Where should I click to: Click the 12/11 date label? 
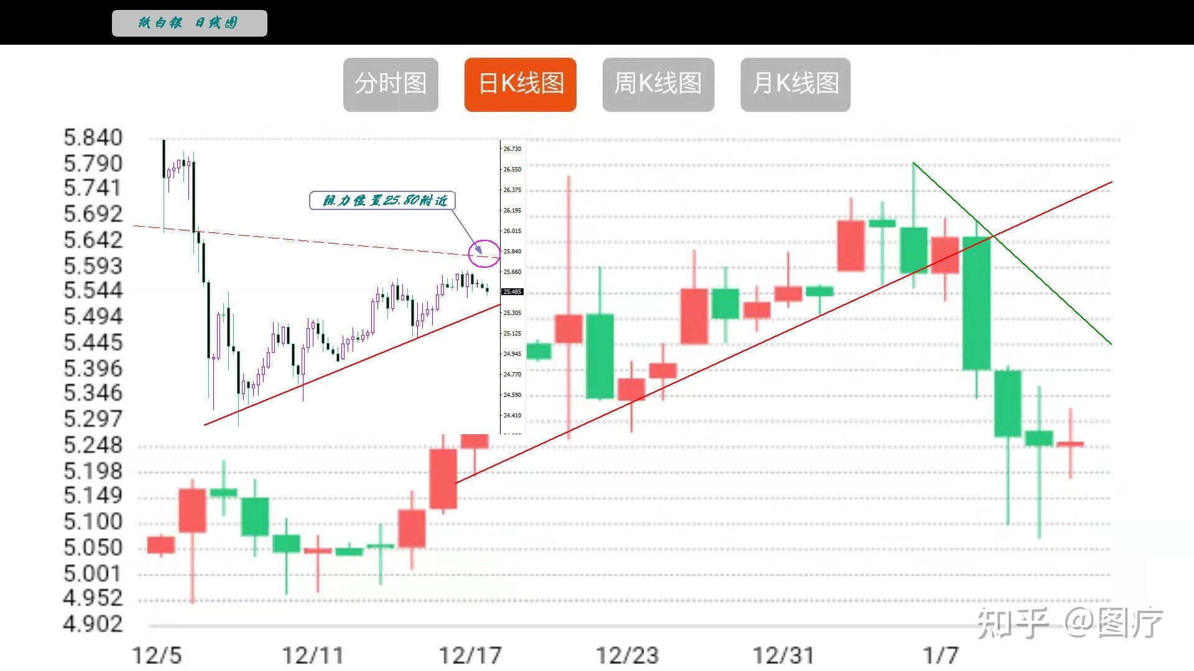[312, 655]
